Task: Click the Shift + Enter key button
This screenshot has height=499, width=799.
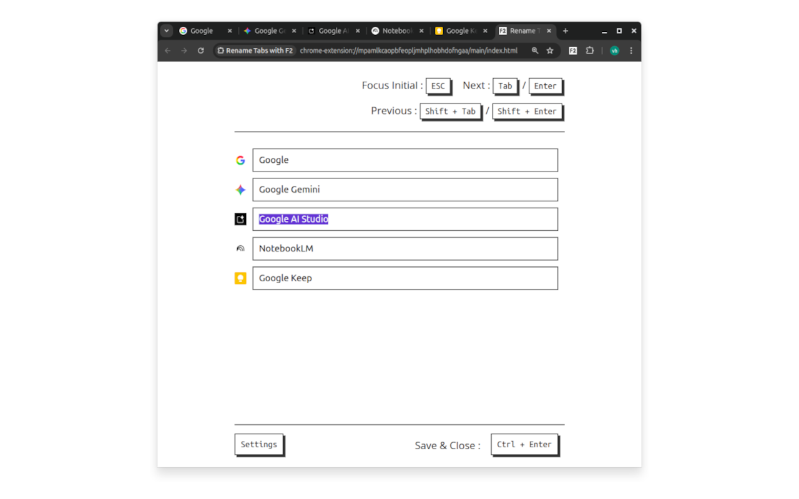Action: click(x=527, y=112)
